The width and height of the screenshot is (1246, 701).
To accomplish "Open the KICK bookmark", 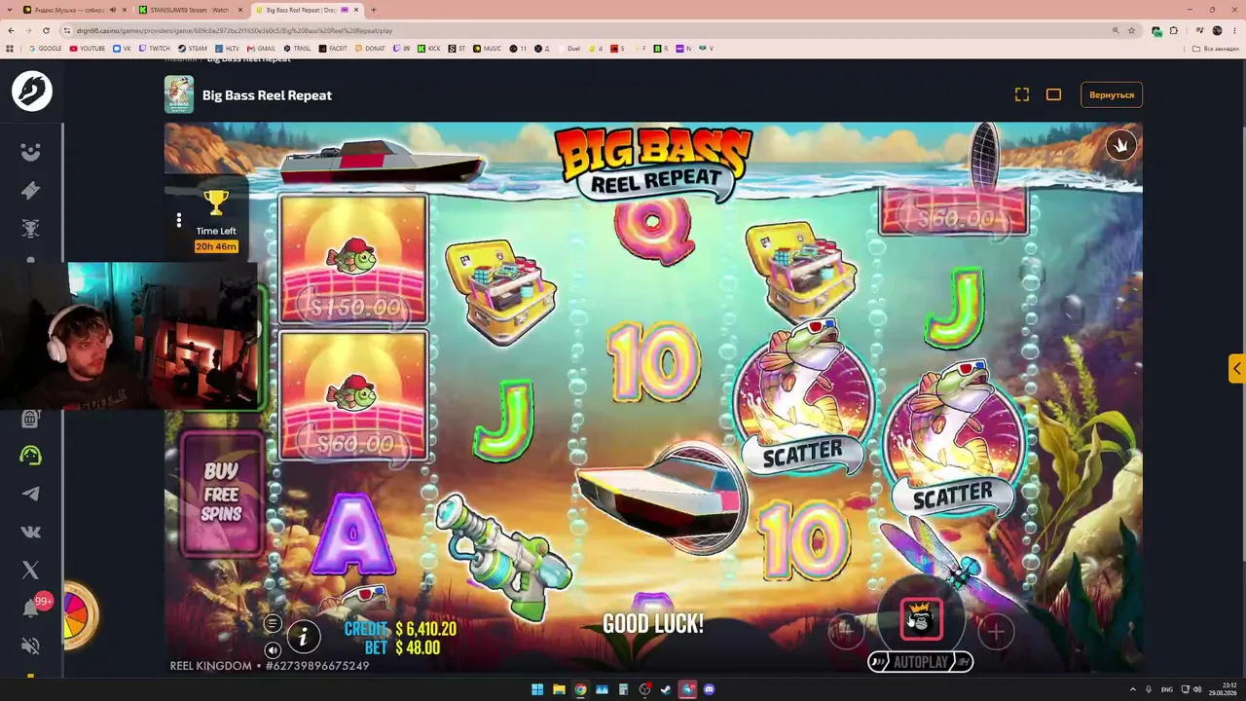I will coord(430,48).
